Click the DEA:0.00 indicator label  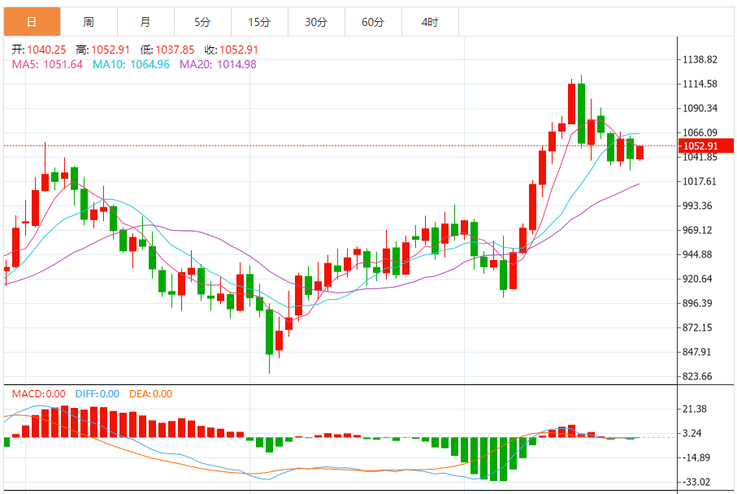click(151, 394)
